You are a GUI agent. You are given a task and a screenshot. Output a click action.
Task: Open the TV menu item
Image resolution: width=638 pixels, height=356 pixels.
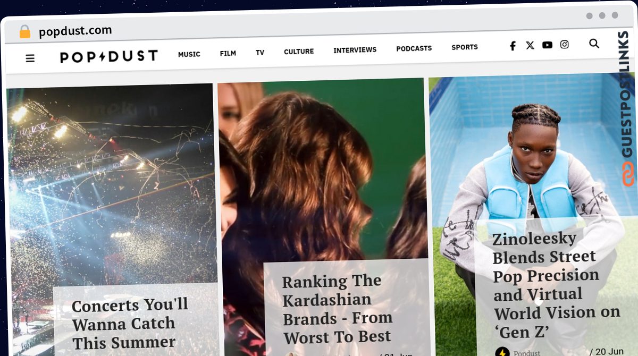pos(260,53)
